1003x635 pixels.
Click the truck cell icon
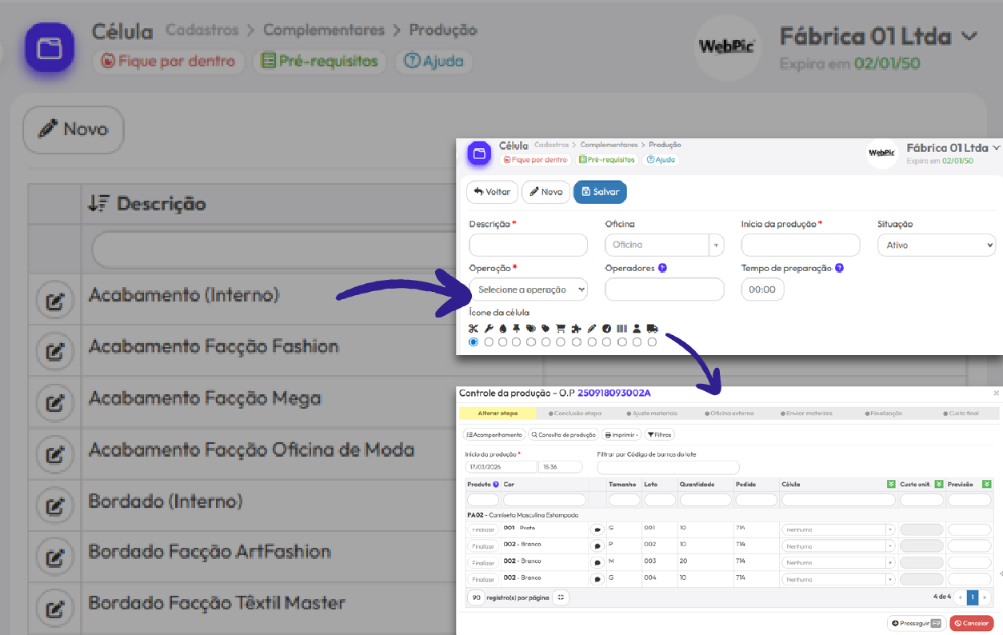[652, 328]
